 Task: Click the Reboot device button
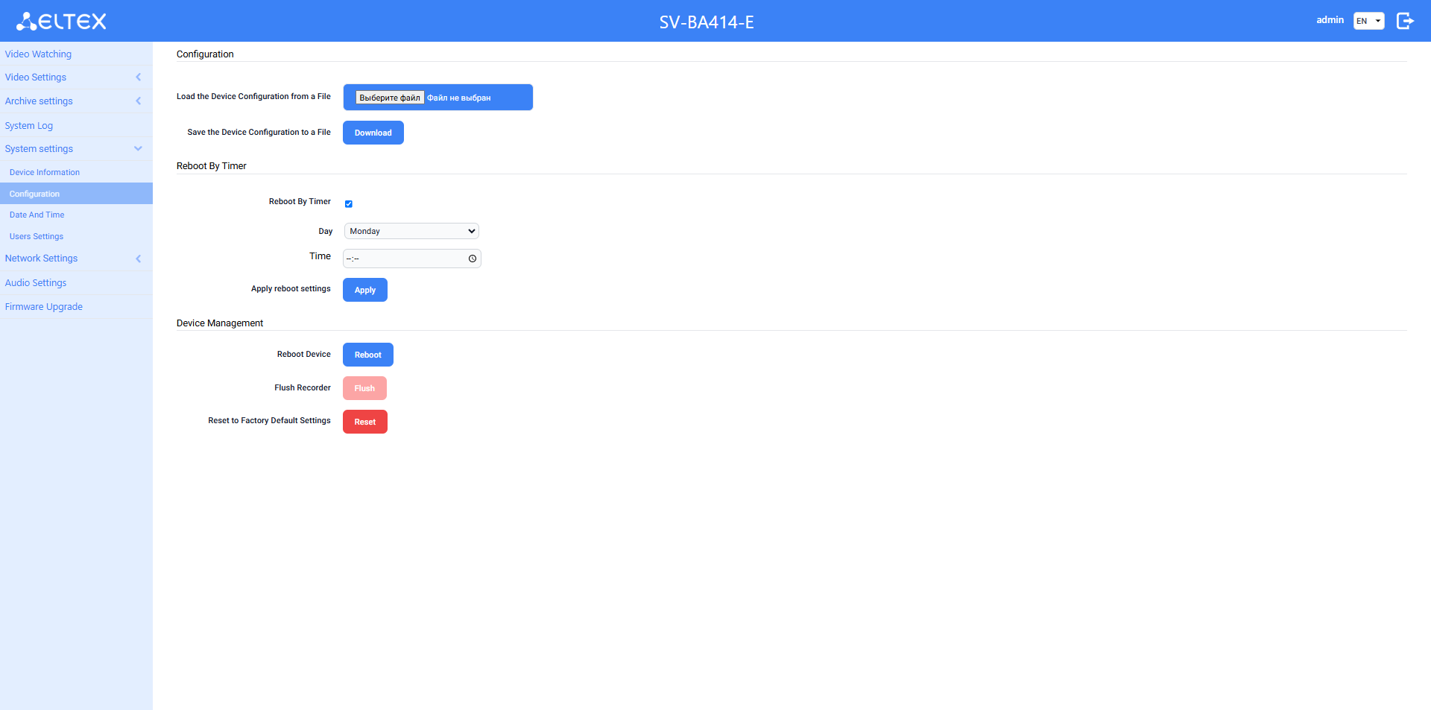point(367,355)
